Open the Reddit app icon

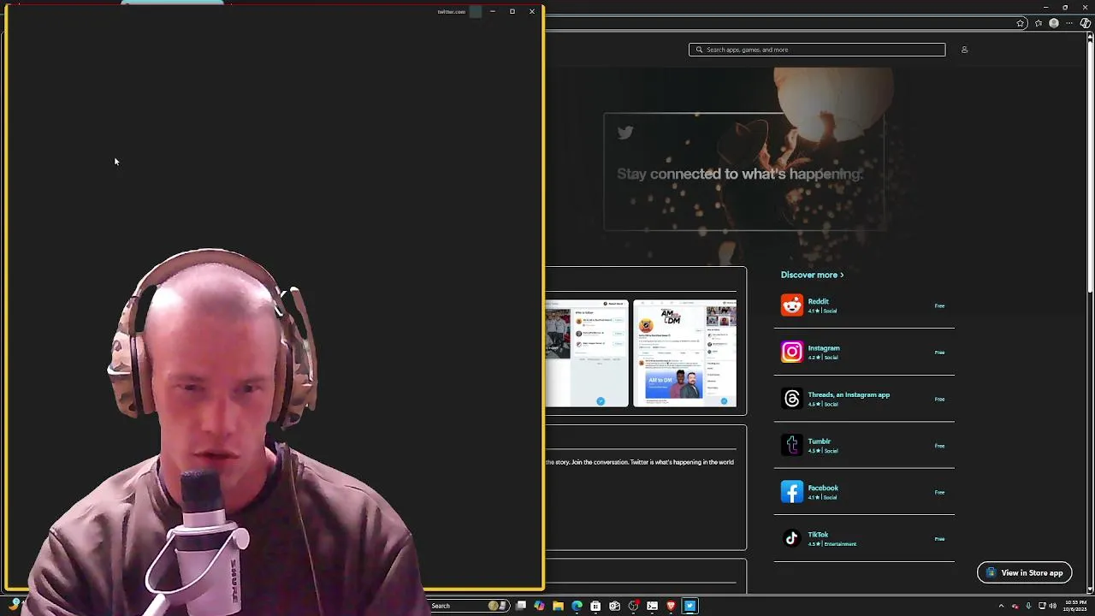coord(792,305)
